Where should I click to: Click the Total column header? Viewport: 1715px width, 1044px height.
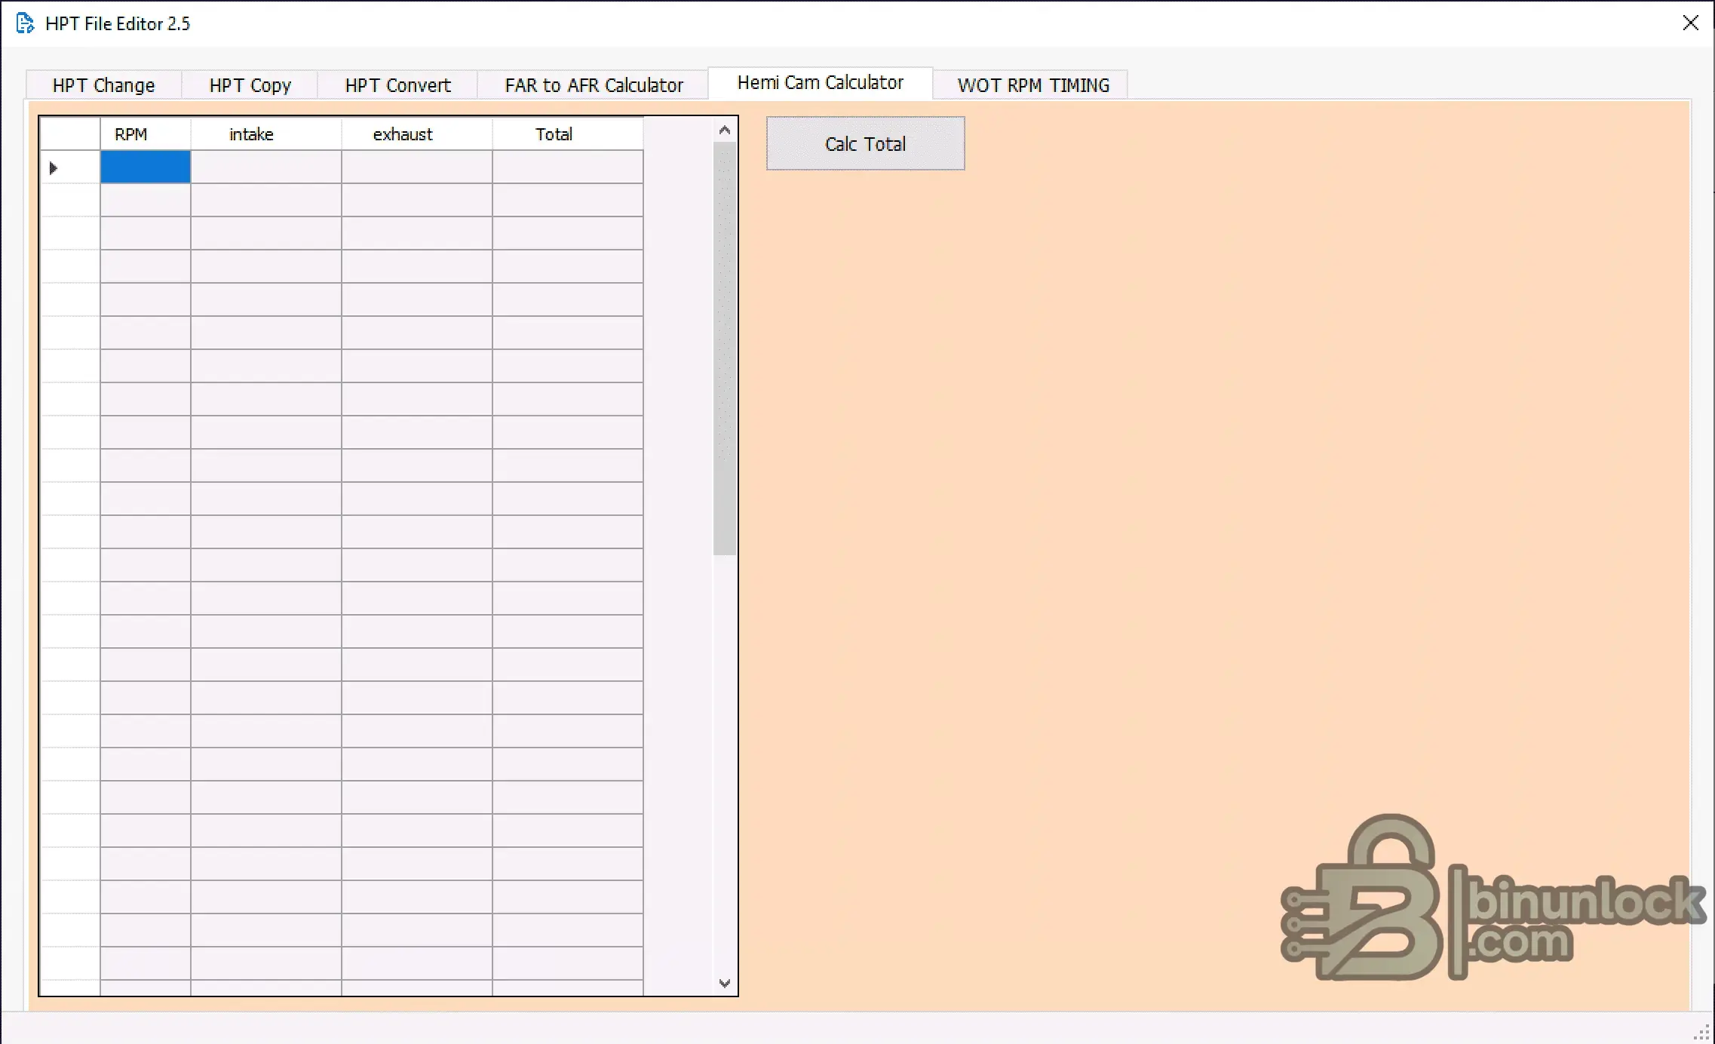(x=568, y=134)
